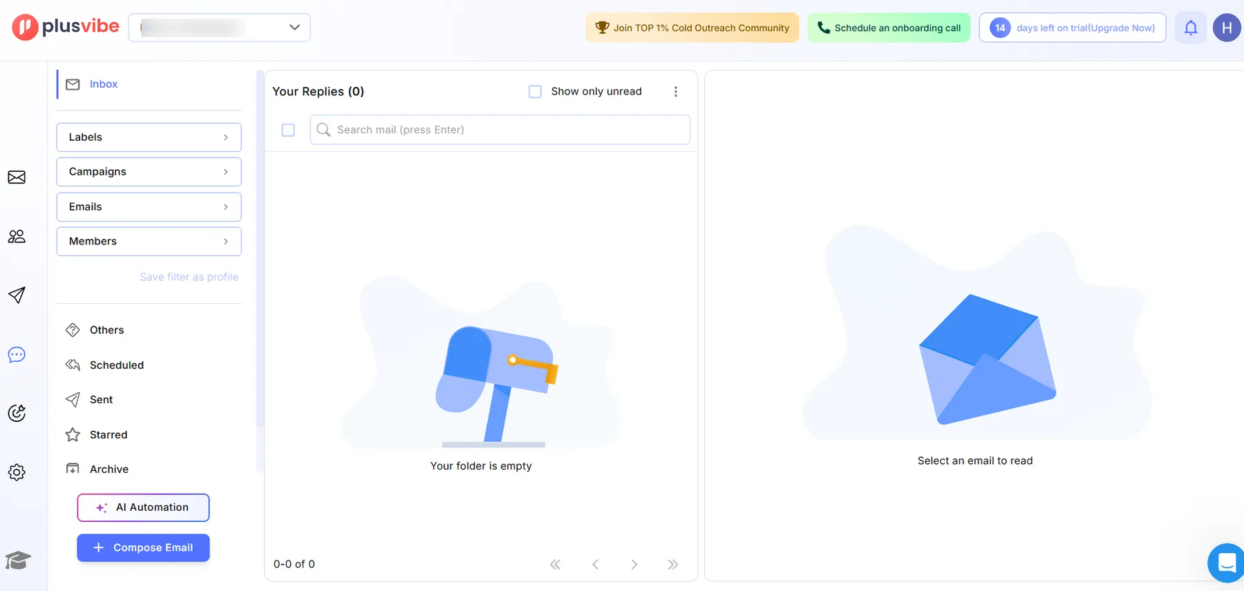Tick the select-all mail checkbox
This screenshot has height=591, width=1244.
(288, 130)
